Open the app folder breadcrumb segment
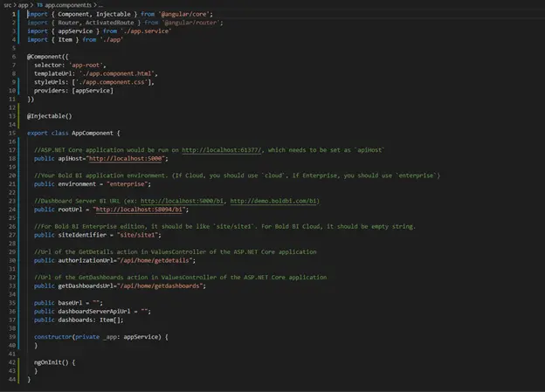This screenshot has height=392, width=545. pos(23,5)
